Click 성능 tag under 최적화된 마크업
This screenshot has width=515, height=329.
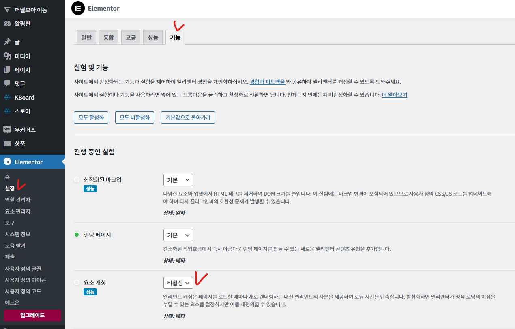[90, 189]
